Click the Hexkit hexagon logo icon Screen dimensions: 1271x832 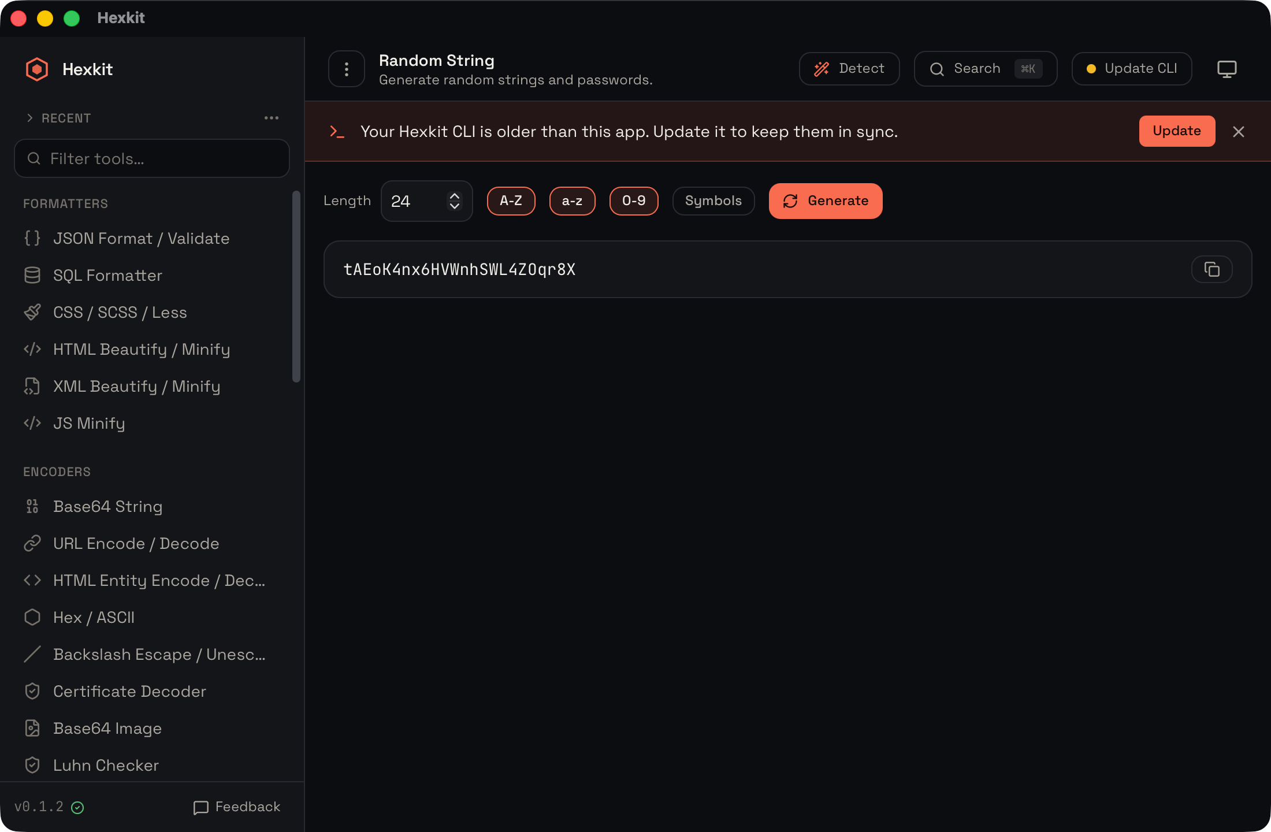pos(37,69)
